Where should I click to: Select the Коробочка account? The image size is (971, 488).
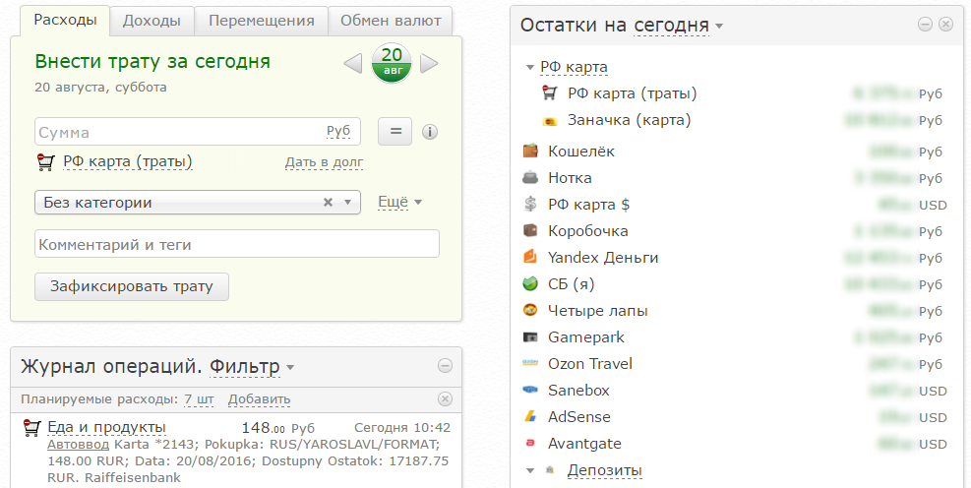point(587,231)
